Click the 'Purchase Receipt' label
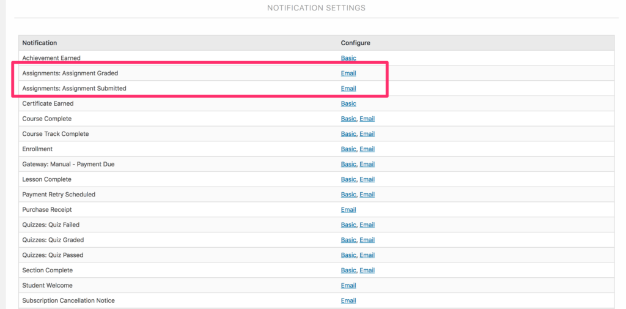This screenshot has height=309, width=626. pos(47,210)
